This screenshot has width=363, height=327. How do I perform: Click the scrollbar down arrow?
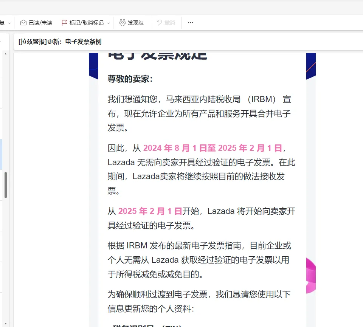click(x=6, y=324)
